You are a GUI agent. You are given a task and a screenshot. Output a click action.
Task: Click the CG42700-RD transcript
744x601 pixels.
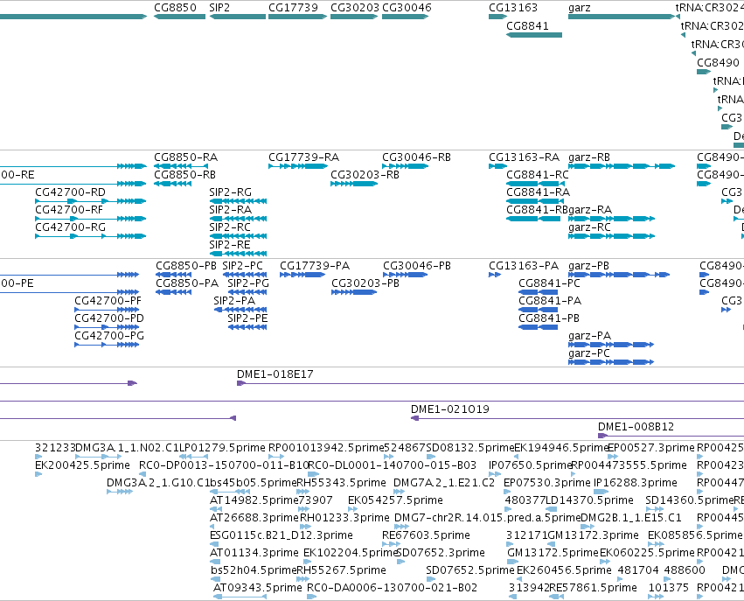tap(91, 201)
